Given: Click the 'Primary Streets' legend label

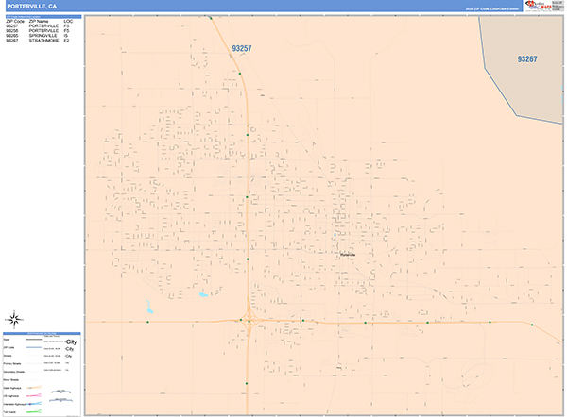Looking at the screenshot, I should coord(12,363).
